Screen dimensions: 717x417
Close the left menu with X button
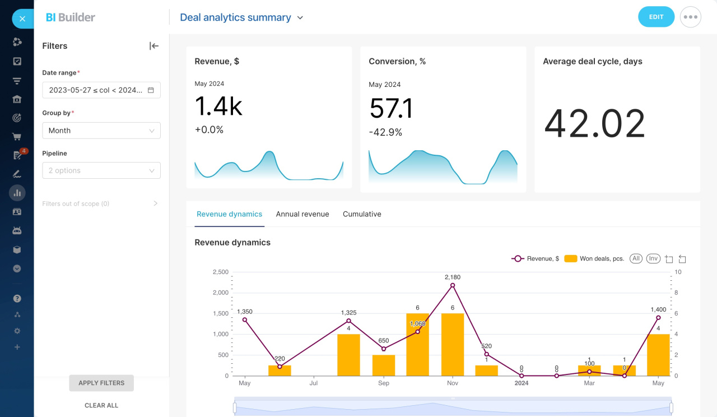coord(22,18)
